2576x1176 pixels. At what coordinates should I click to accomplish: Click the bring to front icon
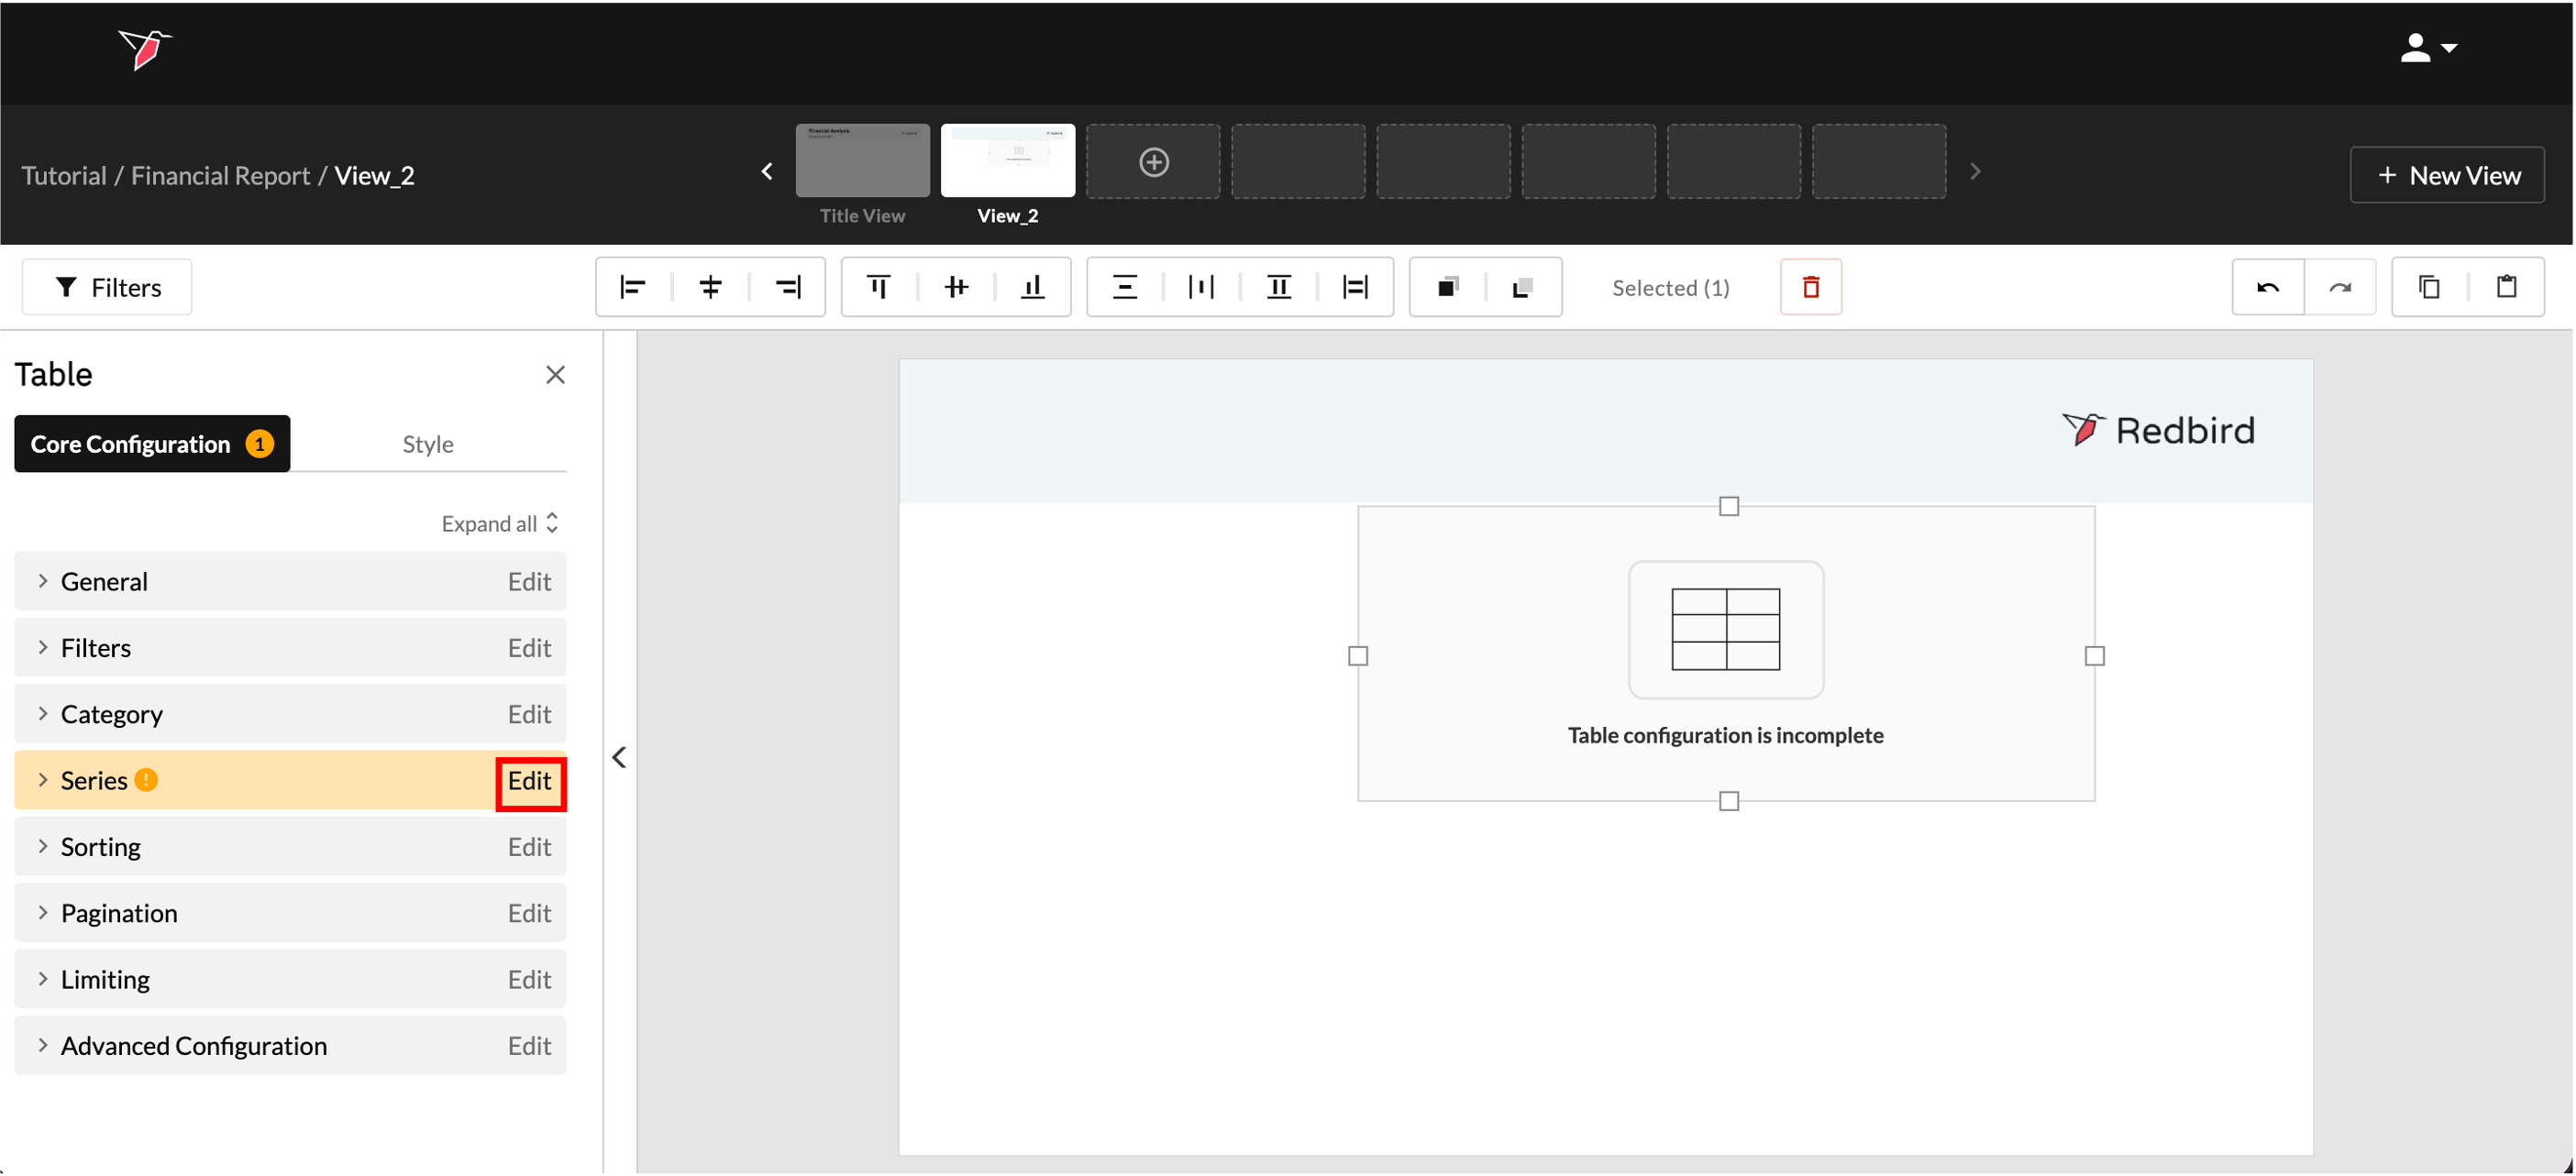click(x=1447, y=288)
